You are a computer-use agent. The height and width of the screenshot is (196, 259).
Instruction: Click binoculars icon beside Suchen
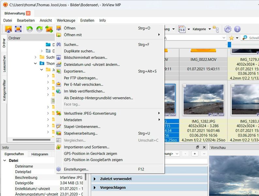[59, 44]
